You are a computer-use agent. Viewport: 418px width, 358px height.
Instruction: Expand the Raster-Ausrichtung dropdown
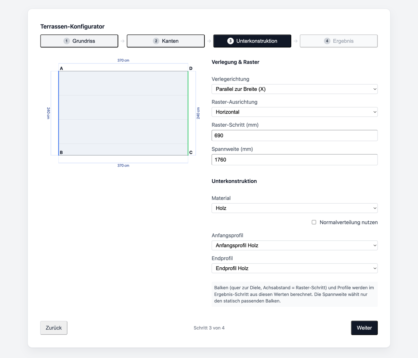295,112
